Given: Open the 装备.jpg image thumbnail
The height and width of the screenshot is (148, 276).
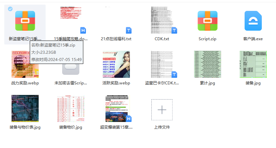Looking at the screenshot, I should [253, 64].
